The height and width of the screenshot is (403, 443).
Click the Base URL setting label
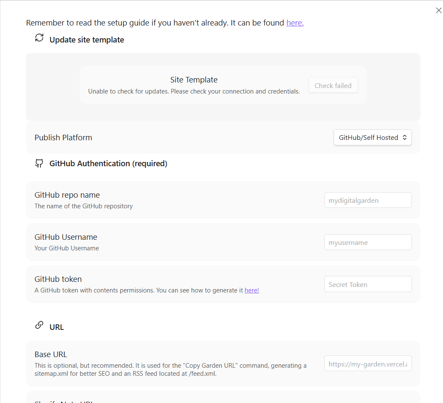(x=51, y=355)
